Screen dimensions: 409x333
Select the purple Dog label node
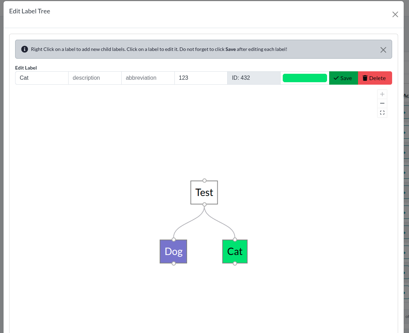click(173, 251)
